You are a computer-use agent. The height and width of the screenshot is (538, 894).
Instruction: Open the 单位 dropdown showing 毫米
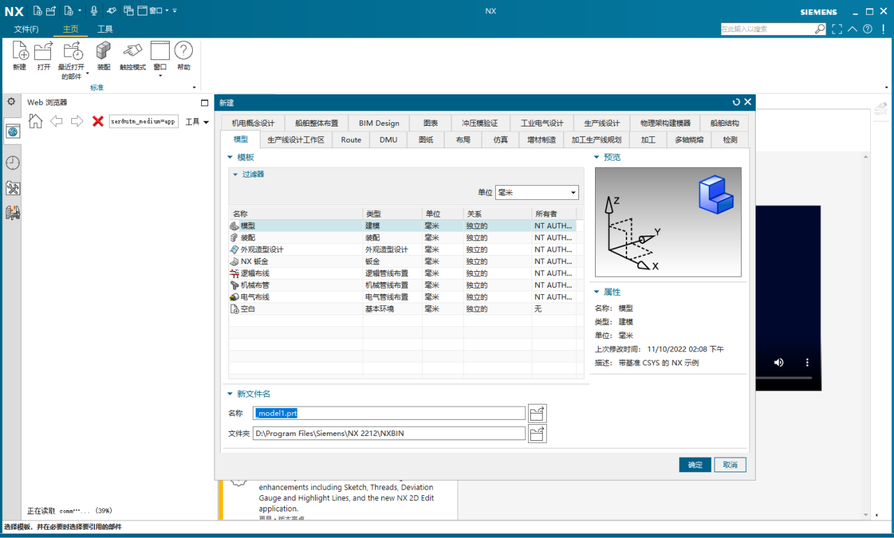coord(537,192)
